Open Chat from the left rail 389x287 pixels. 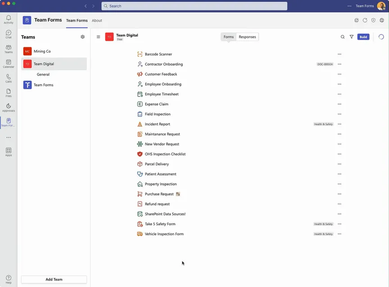(9, 34)
